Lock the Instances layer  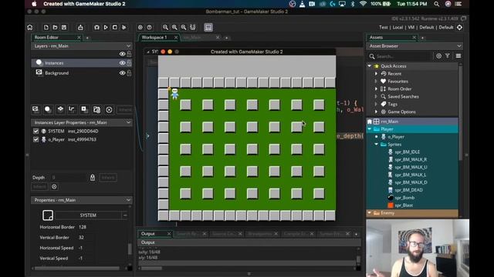pos(129,63)
